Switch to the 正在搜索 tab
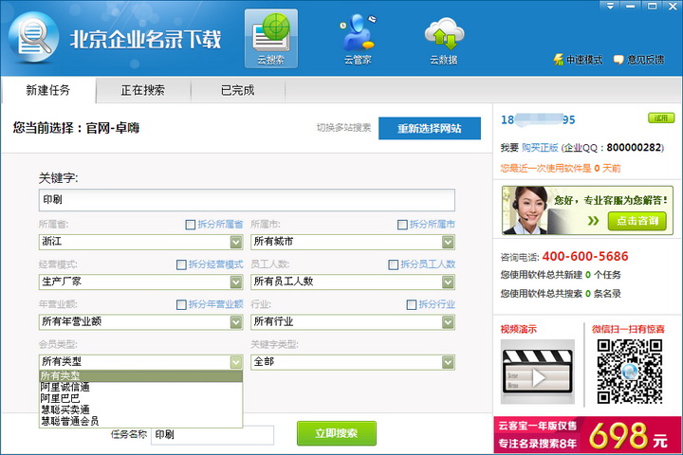The height and width of the screenshot is (455, 683). tap(142, 90)
